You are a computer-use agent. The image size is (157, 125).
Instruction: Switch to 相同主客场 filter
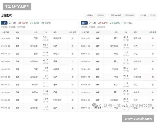pos(129,15)
